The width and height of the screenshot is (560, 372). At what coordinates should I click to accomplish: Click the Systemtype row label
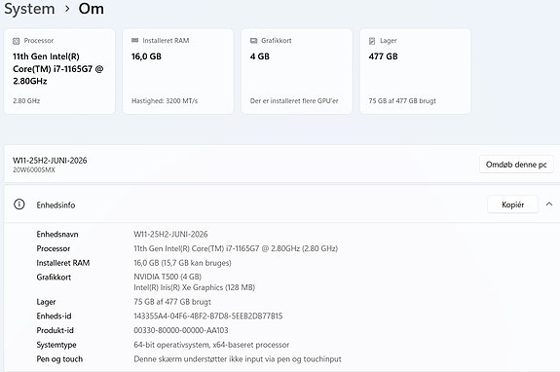56,345
